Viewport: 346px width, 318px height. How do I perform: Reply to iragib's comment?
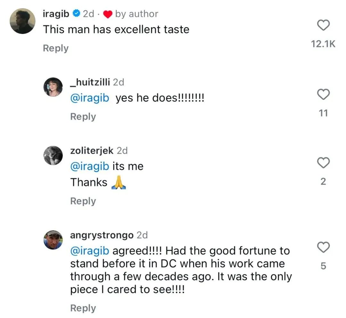56,48
